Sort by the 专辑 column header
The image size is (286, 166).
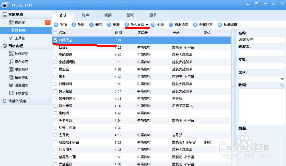click(x=186, y=33)
